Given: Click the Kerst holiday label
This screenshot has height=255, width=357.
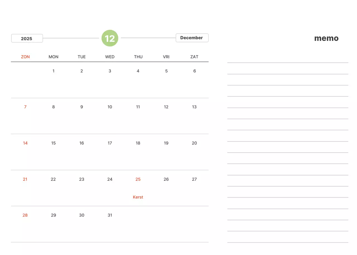Looking at the screenshot, I should [138, 197].
